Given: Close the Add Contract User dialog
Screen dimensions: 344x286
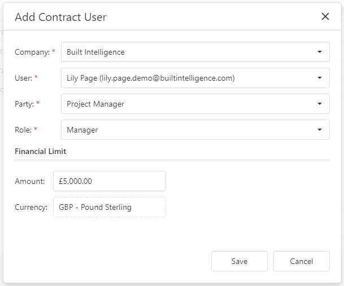Looking at the screenshot, I should 325,16.
